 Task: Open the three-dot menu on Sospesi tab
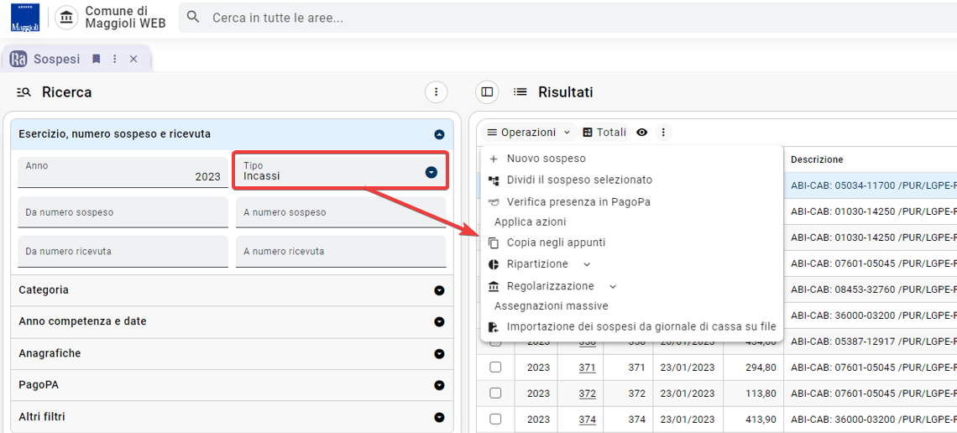[114, 59]
